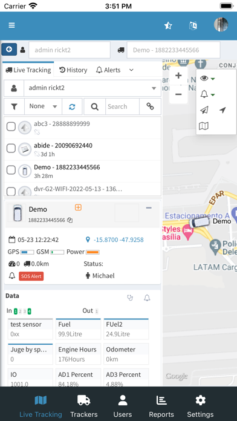Check the abc3 - 28888899999 tracker

11,126
